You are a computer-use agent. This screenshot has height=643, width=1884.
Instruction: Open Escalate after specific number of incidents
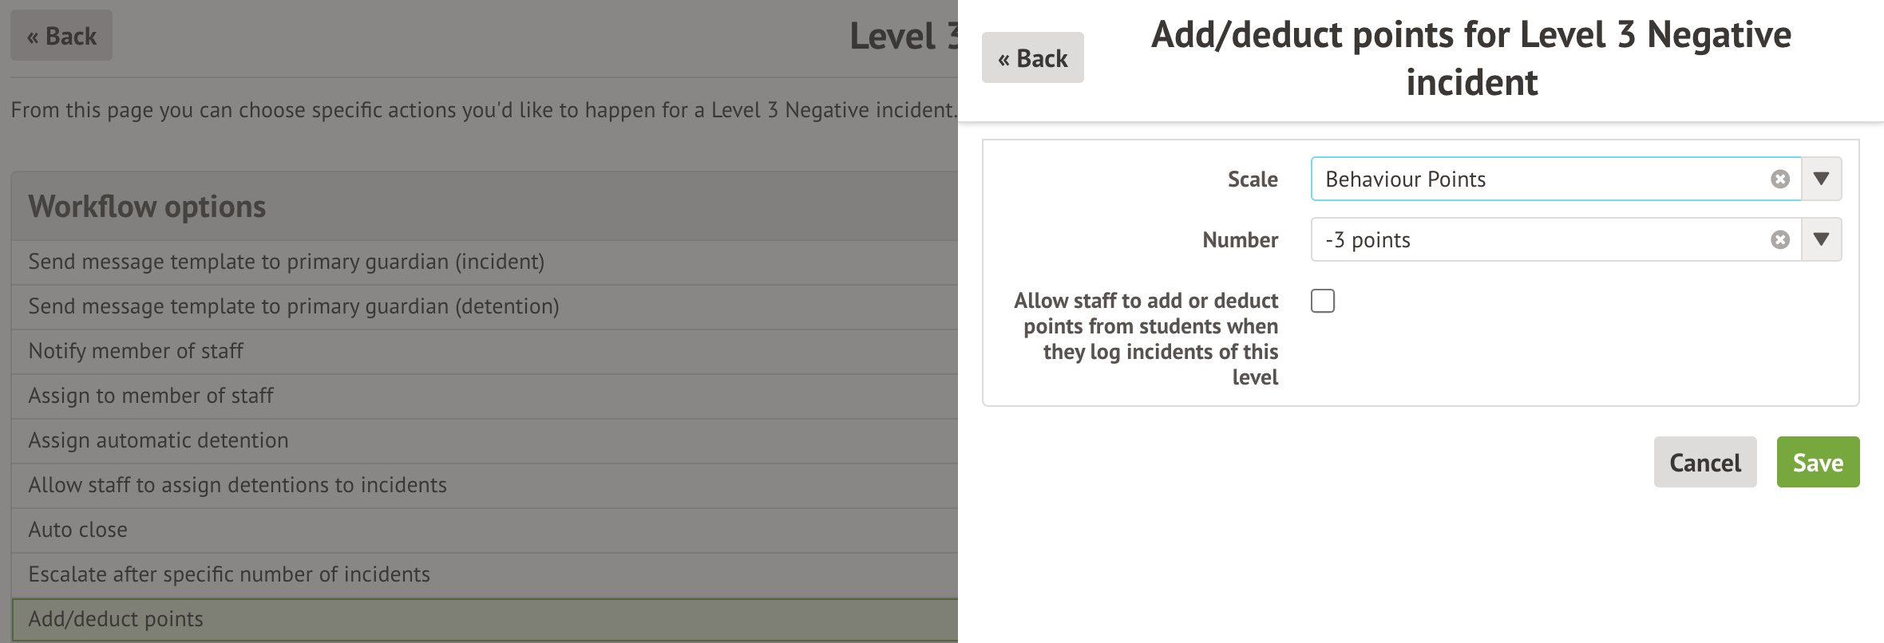coord(229,575)
